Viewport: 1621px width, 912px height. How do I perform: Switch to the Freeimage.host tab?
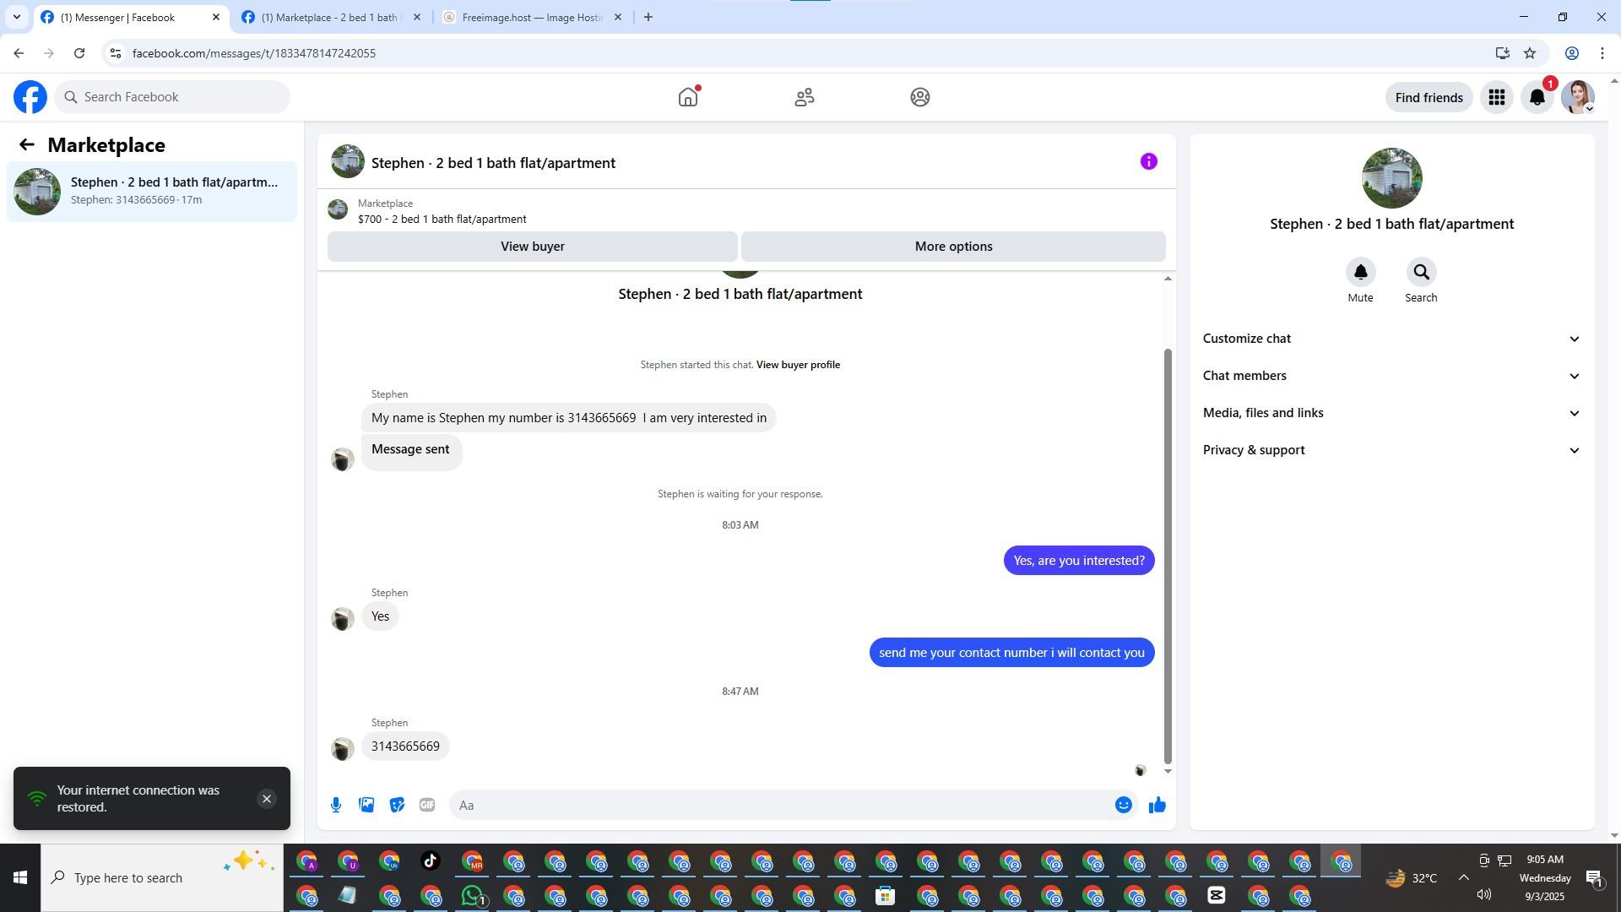[x=532, y=18]
